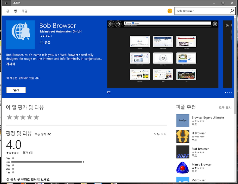The height and width of the screenshot is (184, 238).
Task: Open the Mimic Browser app icon
Action: [183, 167]
